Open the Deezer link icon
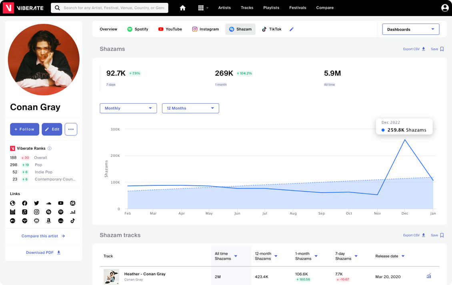 [73, 212]
